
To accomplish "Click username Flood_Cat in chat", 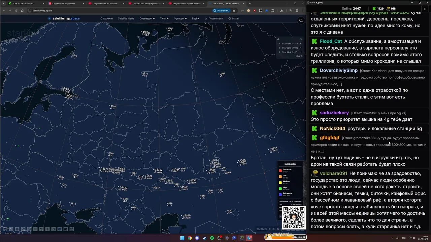I will coord(331,41).
